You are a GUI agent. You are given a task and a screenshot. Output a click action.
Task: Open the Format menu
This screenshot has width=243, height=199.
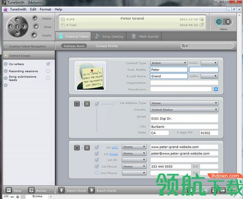(x=45, y=9)
